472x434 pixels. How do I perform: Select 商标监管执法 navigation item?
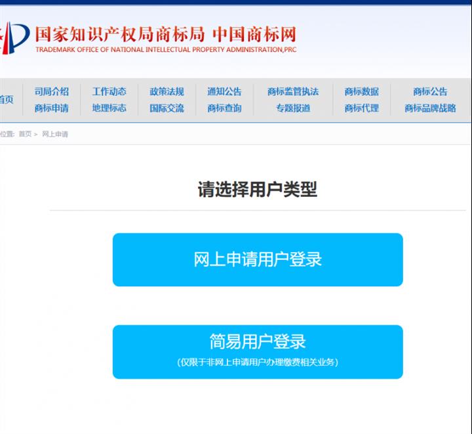293,92
